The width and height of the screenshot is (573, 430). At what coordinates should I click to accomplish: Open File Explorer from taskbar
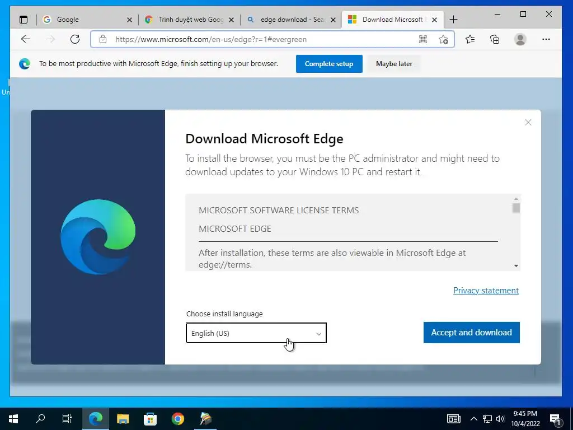click(x=123, y=419)
